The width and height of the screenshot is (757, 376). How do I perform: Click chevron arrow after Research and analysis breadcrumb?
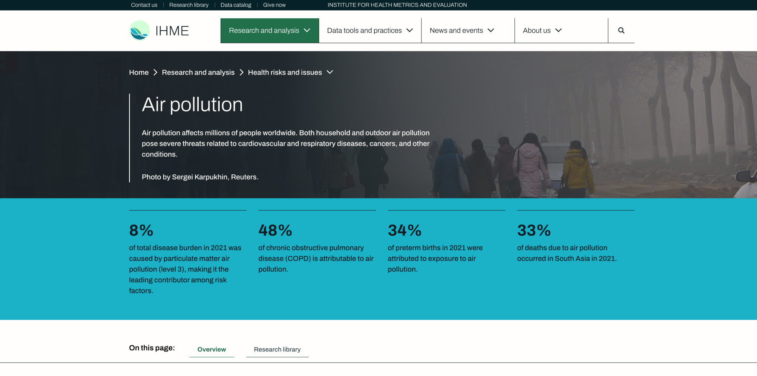[x=241, y=73]
